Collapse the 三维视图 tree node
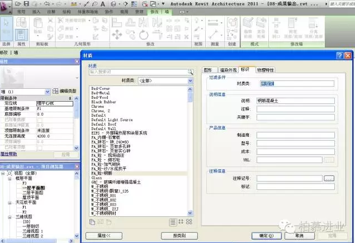355x243 pixels. (10, 217)
